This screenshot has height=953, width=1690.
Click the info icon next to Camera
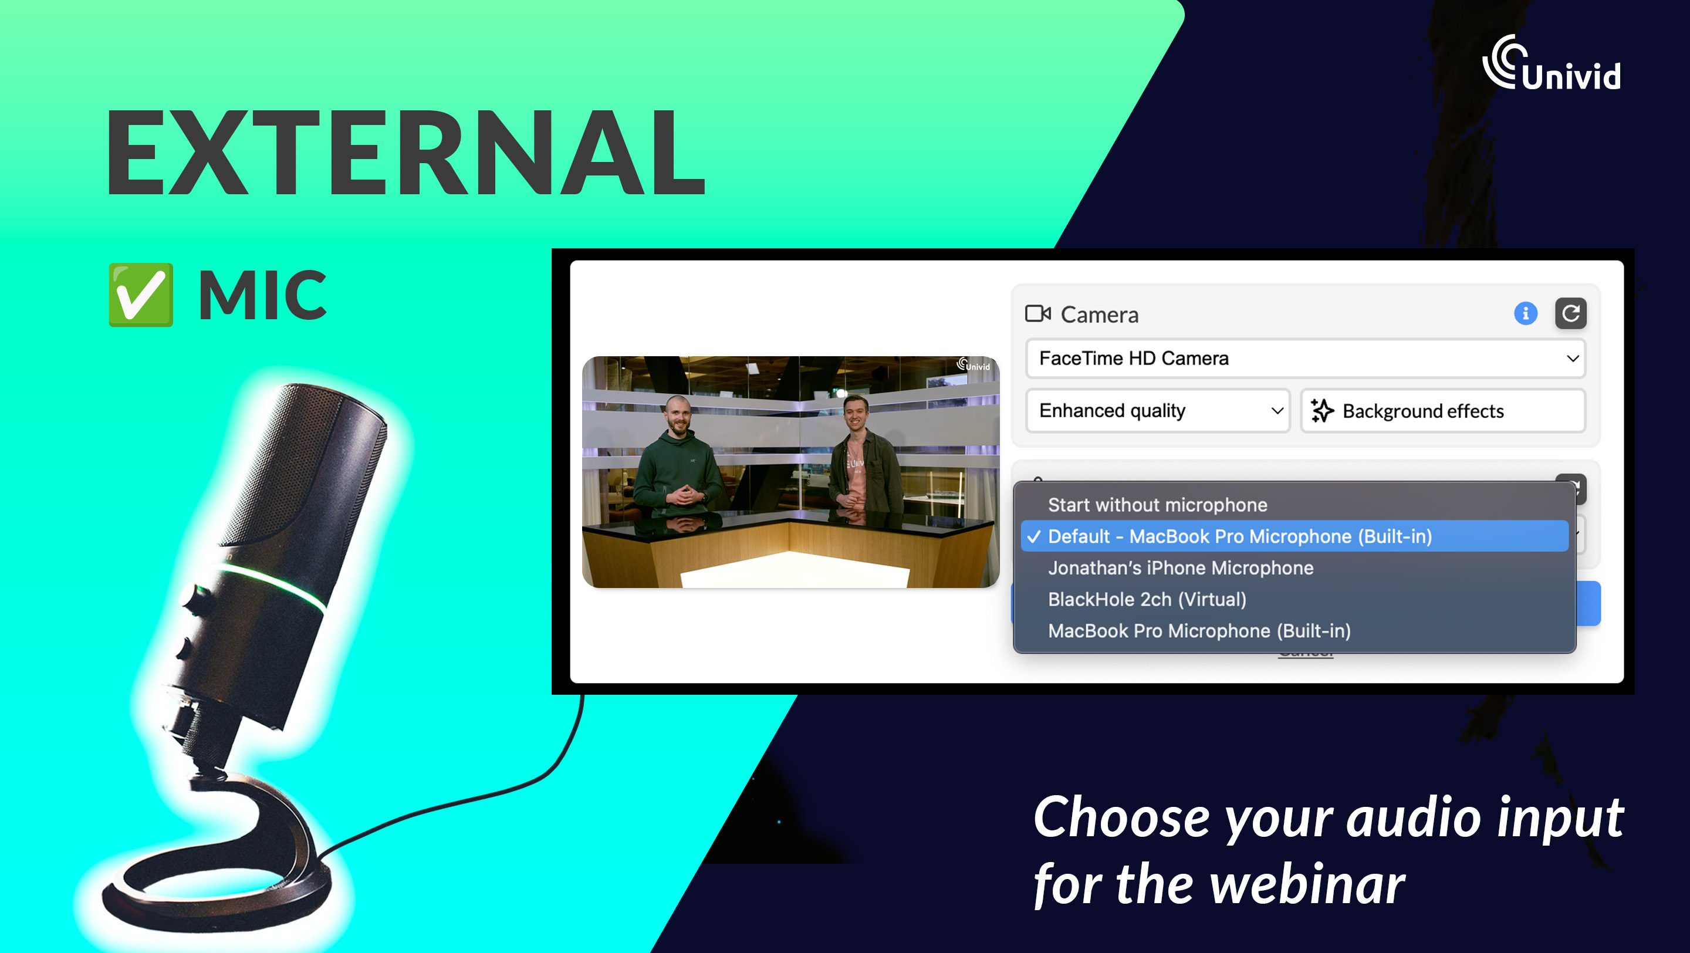coord(1525,312)
